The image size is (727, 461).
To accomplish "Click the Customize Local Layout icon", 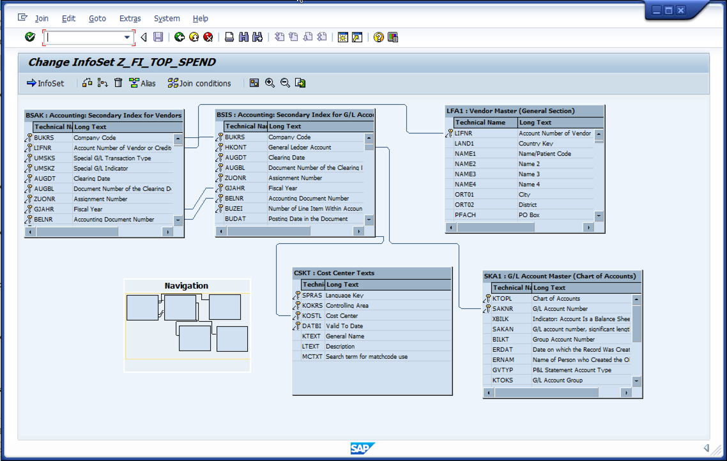I will point(393,37).
